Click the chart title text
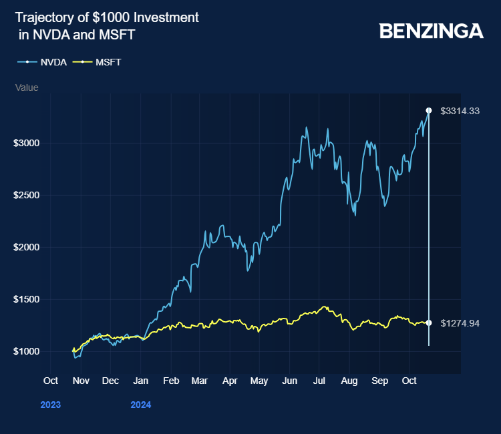This screenshot has height=434, width=501. pos(107,26)
